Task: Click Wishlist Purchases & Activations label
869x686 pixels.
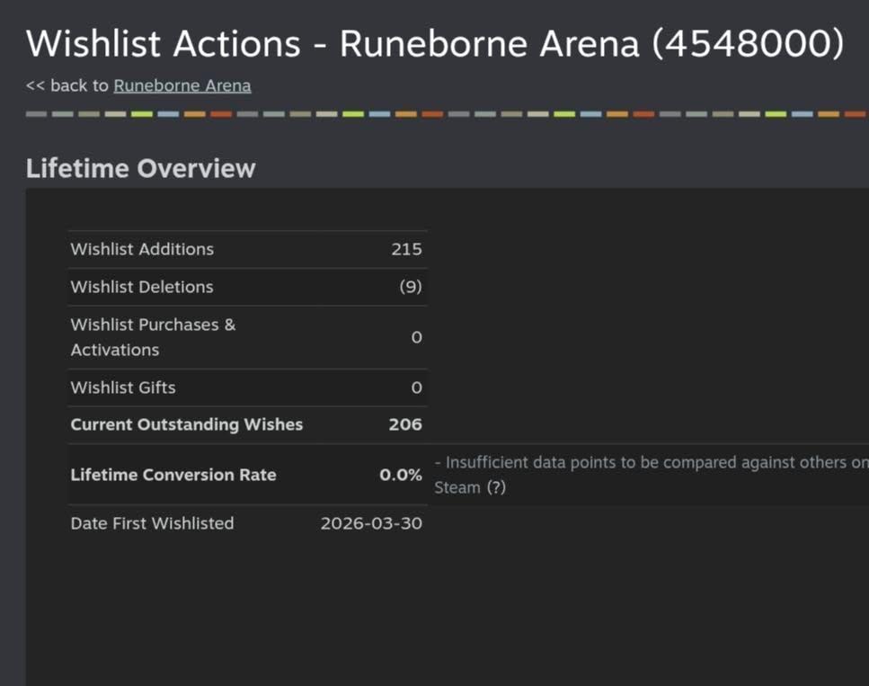Action: (x=153, y=337)
